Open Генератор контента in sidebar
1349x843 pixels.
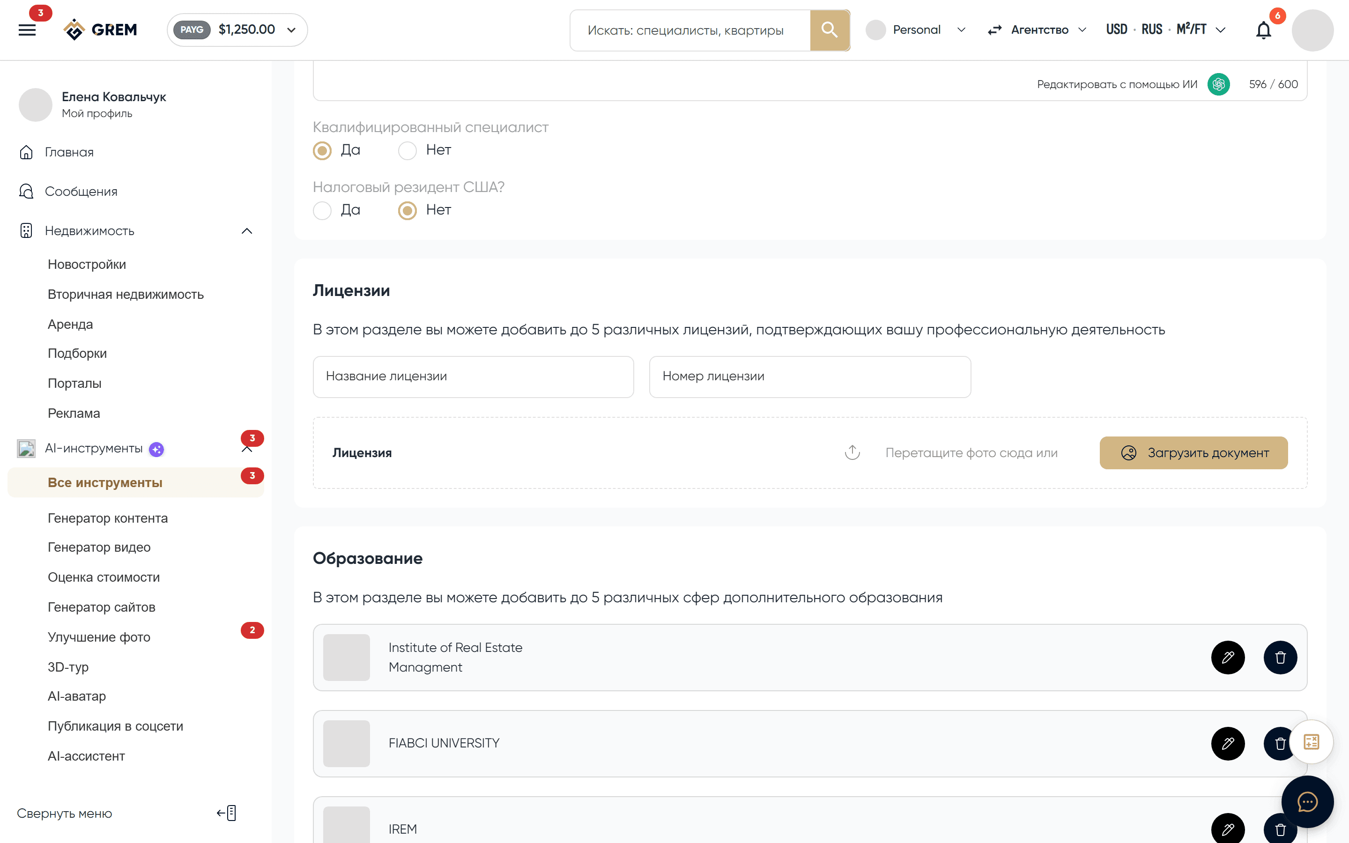coord(108,518)
